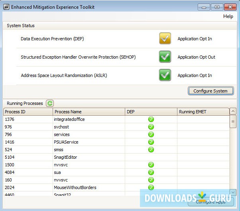Select the integratedoffice process name

(x=69, y=119)
